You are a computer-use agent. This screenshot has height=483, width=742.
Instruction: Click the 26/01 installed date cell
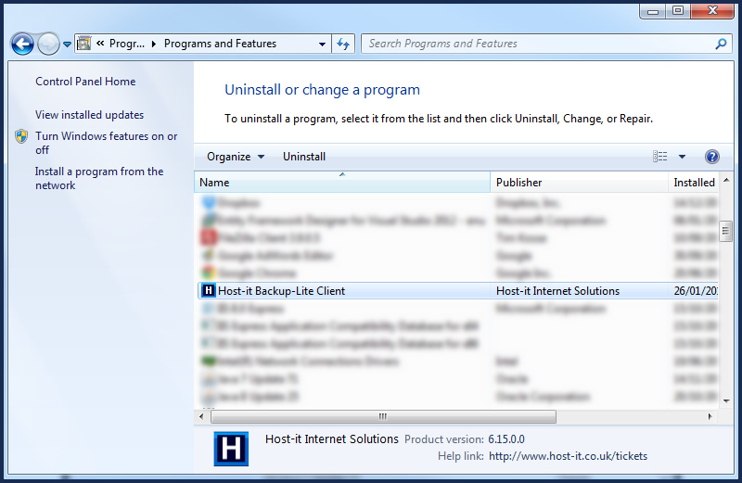[696, 291]
